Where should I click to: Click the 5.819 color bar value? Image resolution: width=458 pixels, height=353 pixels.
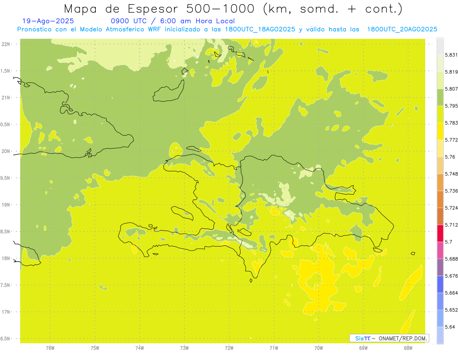point(451,72)
